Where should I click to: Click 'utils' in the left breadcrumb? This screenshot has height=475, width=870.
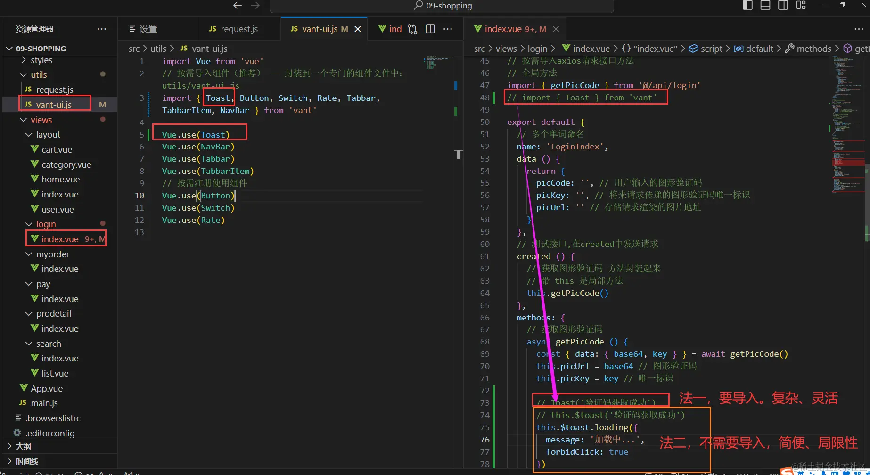click(158, 49)
